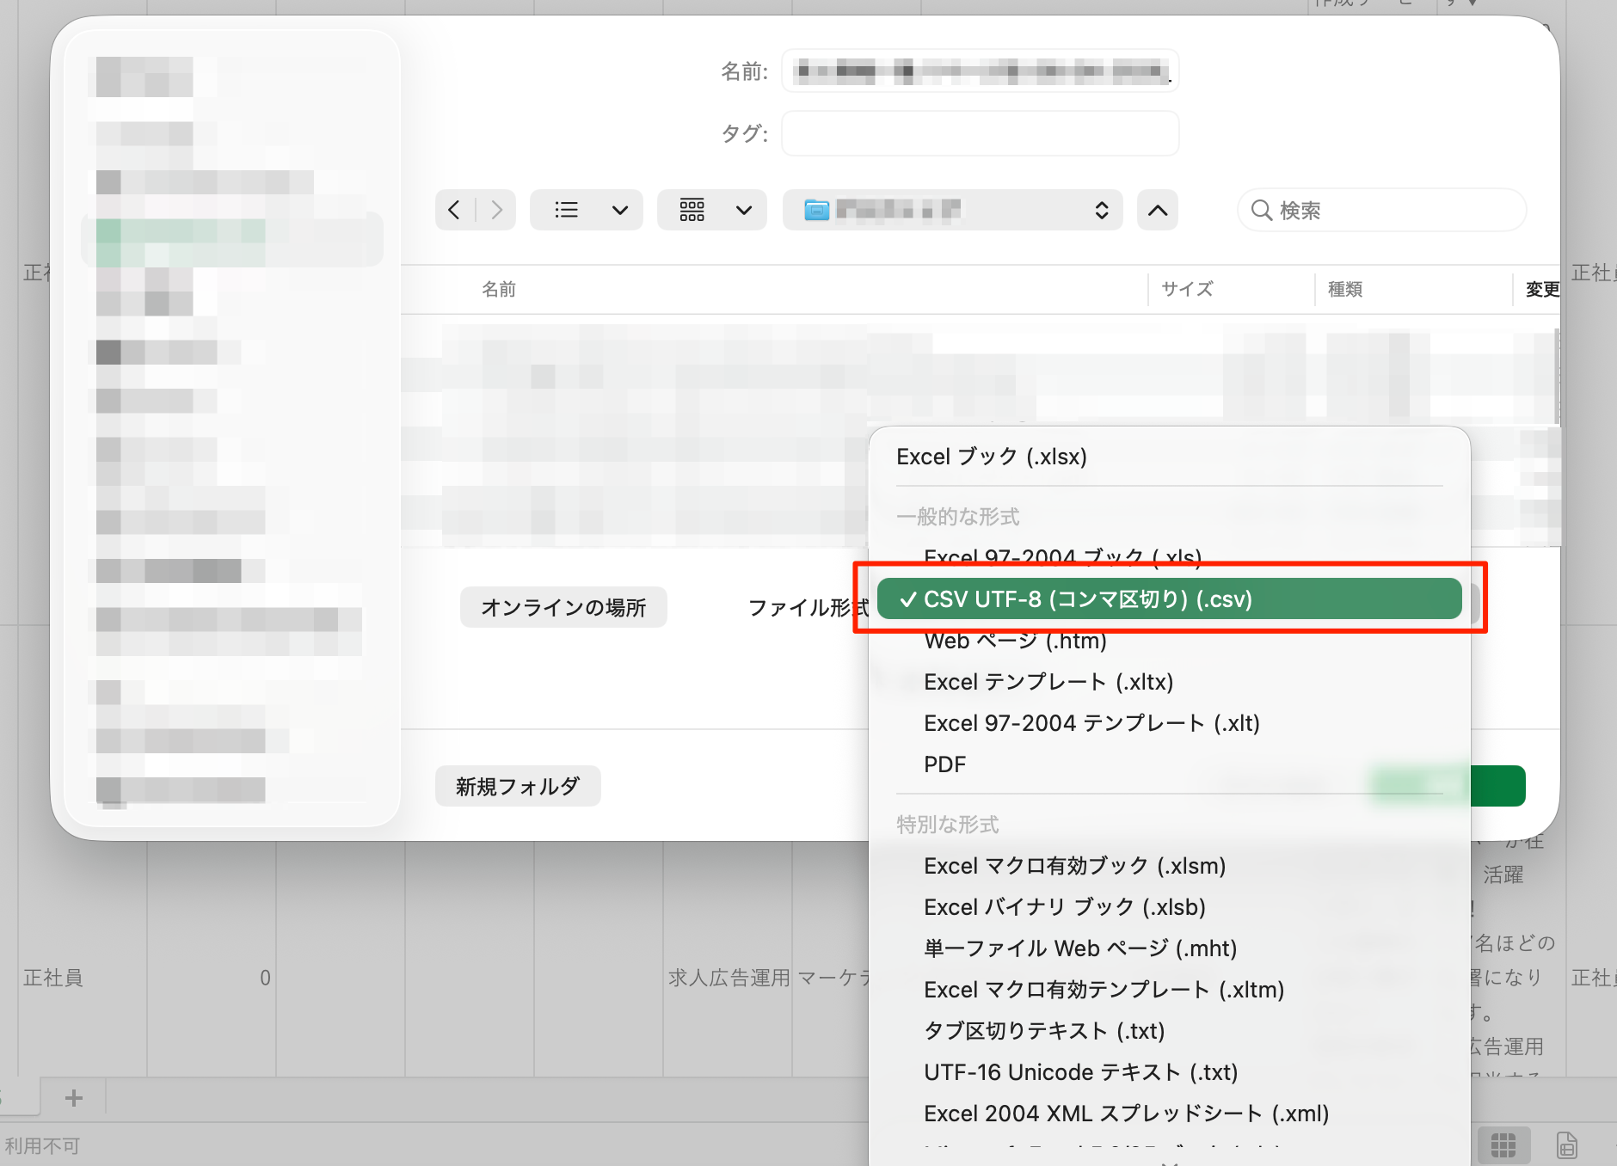This screenshot has width=1617, height=1166.
Task: Go back with the left chevron
Action: [454, 210]
